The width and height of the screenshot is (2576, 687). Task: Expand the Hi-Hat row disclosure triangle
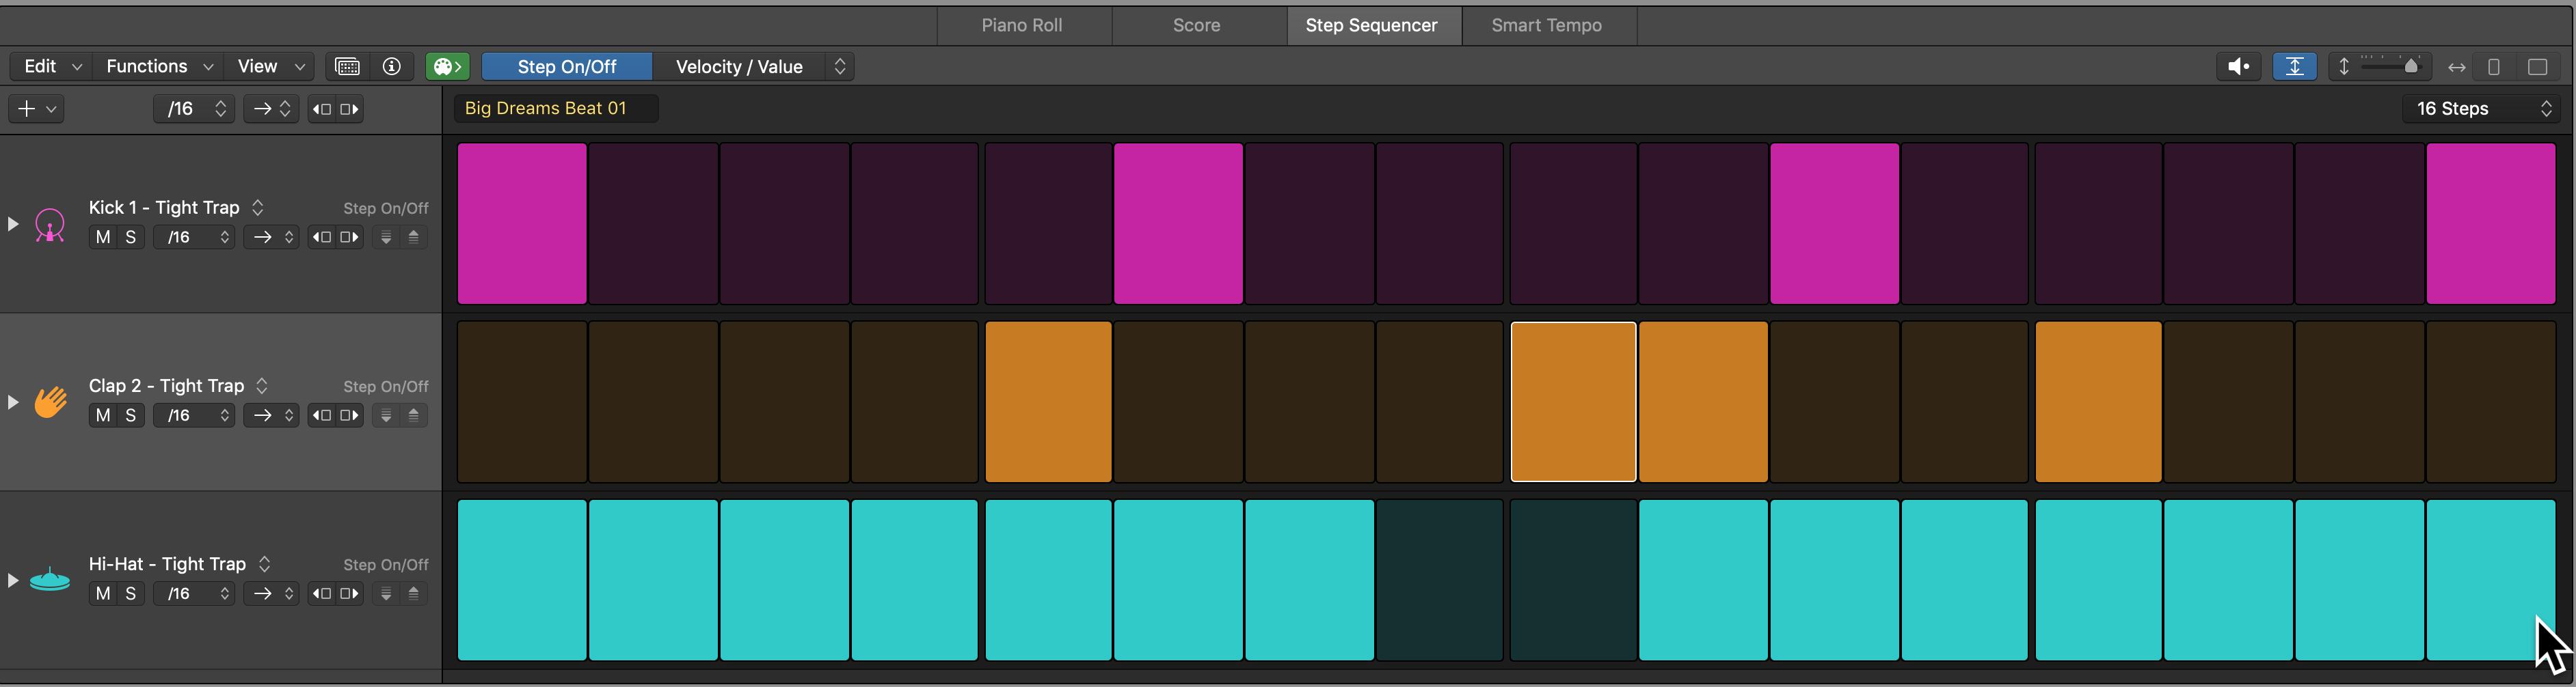[x=12, y=579]
